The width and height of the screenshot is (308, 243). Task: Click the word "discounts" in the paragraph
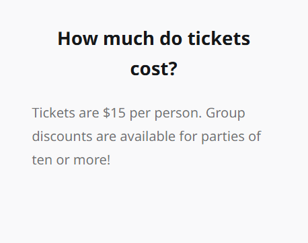(x=62, y=136)
